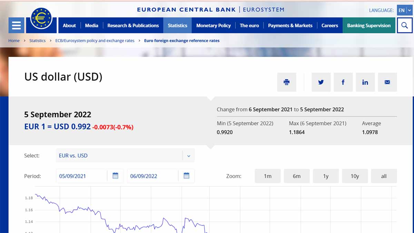The image size is (414, 233).
Task: Open start date calendar picker
Action: pos(115,176)
